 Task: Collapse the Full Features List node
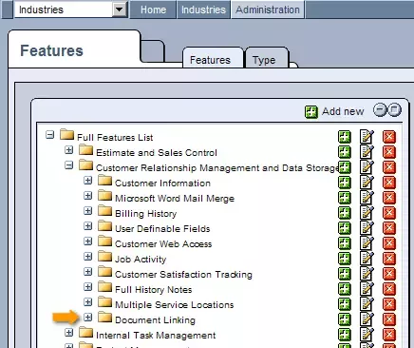(49, 135)
